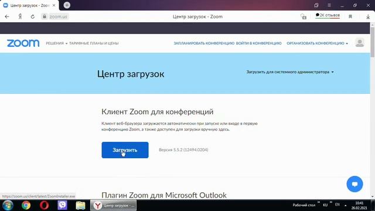The width and height of the screenshot is (375, 211).
Task: Close the Центр загрузок tab
Action: click(54, 5)
